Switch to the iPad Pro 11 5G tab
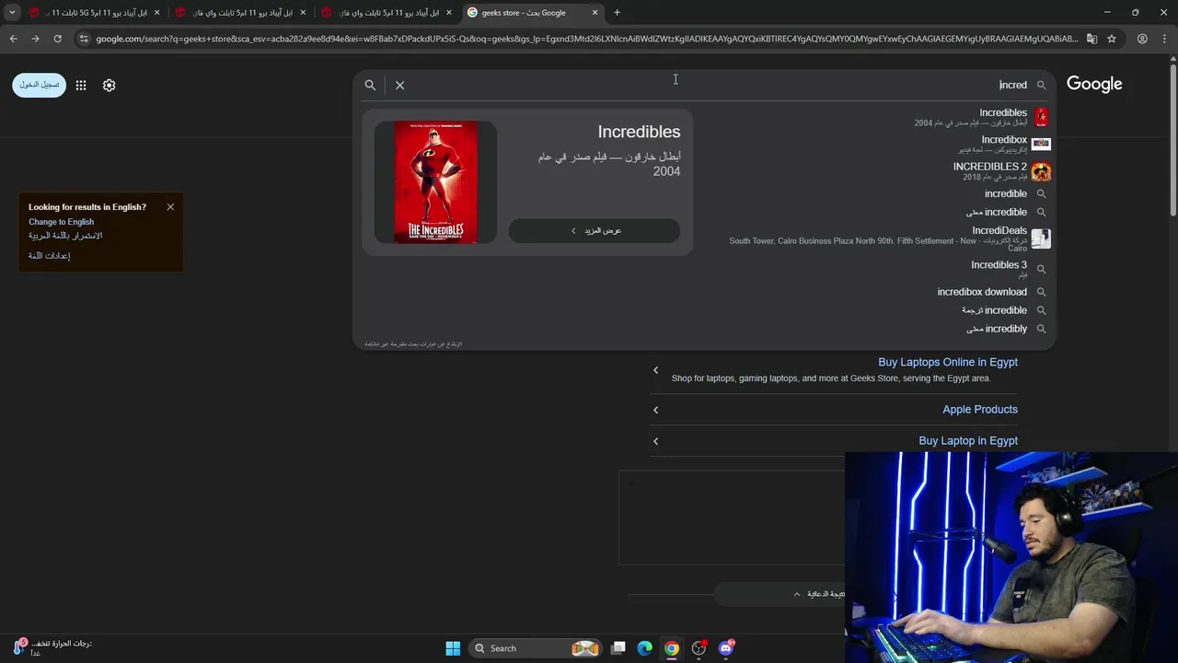Screen dimensions: 1178x663 click(94, 13)
